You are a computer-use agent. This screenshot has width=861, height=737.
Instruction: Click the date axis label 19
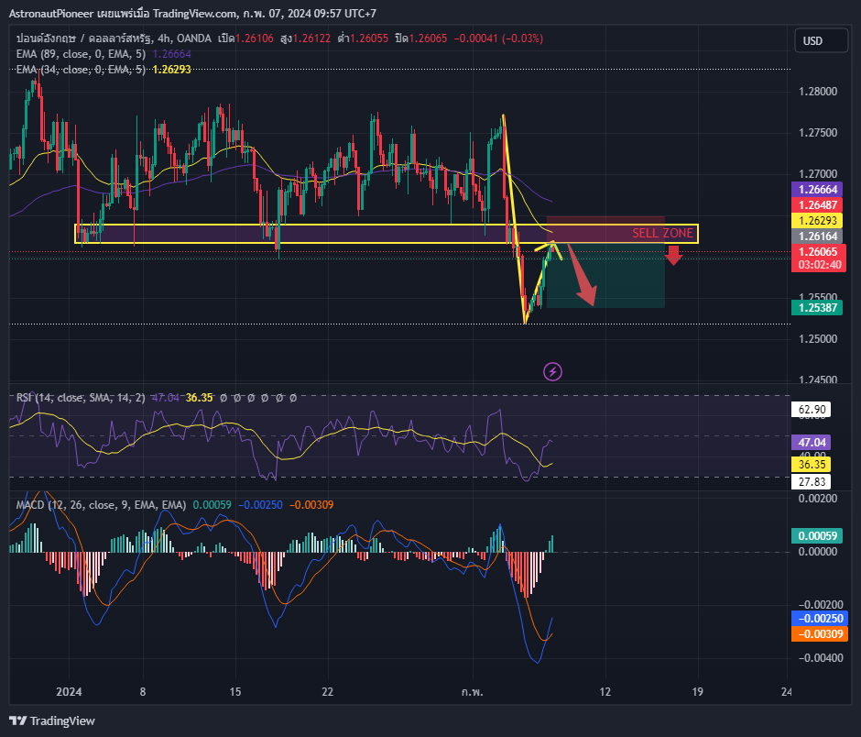697,691
